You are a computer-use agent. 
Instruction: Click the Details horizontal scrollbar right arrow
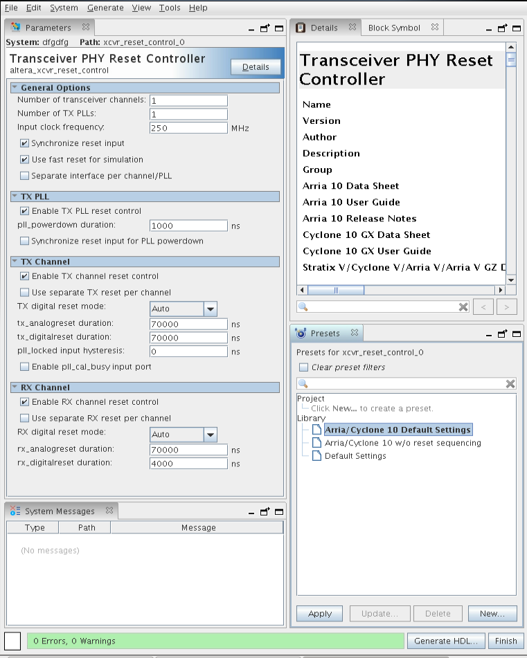(x=500, y=290)
